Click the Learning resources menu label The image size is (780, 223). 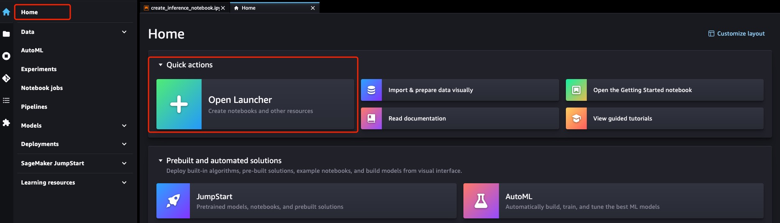click(x=48, y=182)
